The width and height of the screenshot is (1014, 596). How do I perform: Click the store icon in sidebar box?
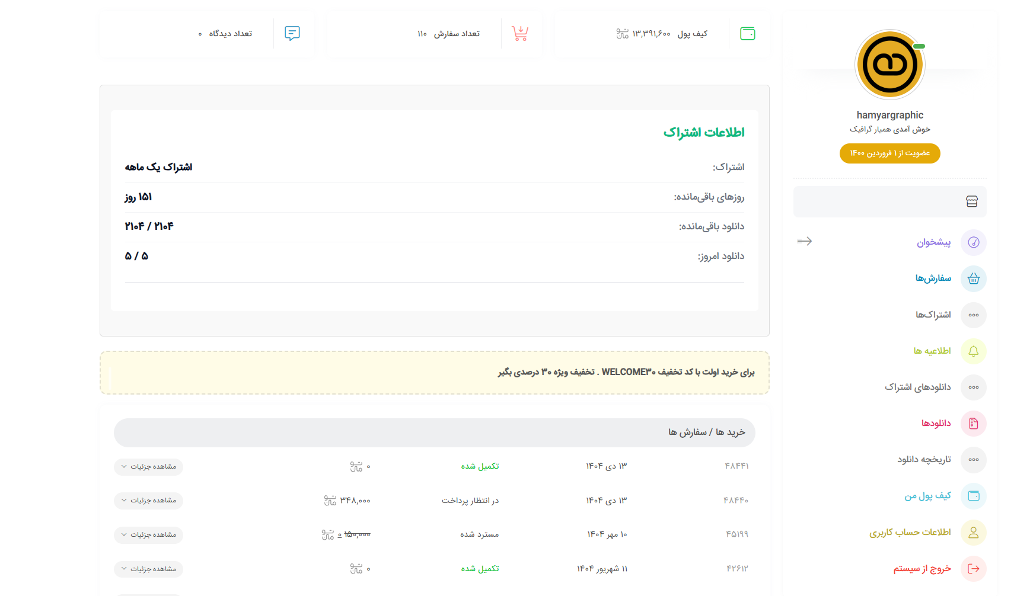(971, 201)
